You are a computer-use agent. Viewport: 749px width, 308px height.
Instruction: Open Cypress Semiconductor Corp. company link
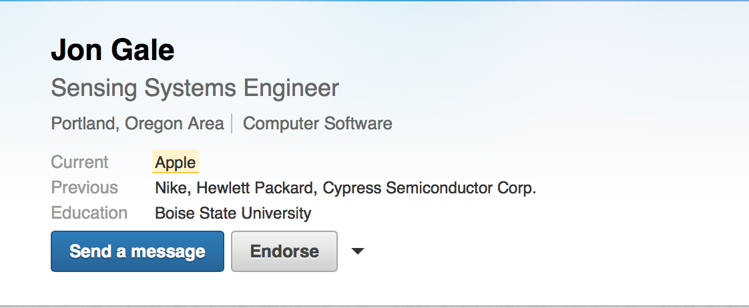tap(429, 188)
